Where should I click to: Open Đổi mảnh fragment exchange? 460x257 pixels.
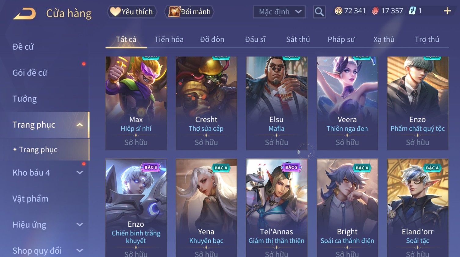(x=189, y=12)
